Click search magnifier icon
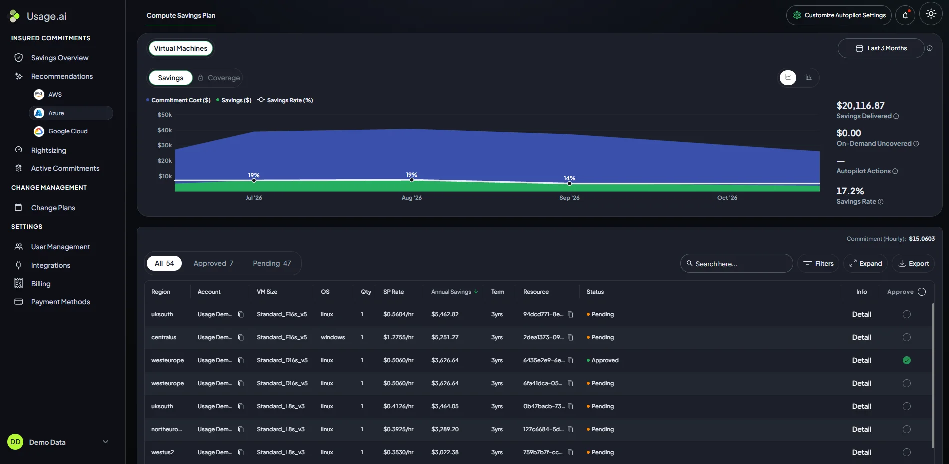This screenshot has height=464, width=949. coord(689,263)
